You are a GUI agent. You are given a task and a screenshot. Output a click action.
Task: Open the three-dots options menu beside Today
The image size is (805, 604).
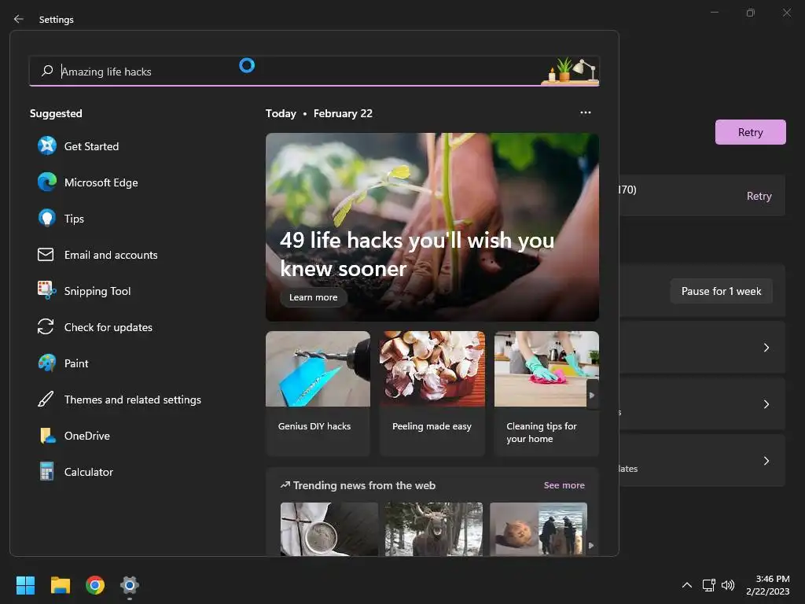coord(585,112)
